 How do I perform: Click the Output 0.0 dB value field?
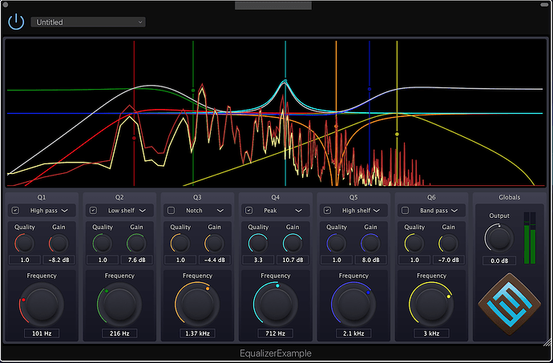click(x=498, y=260)
